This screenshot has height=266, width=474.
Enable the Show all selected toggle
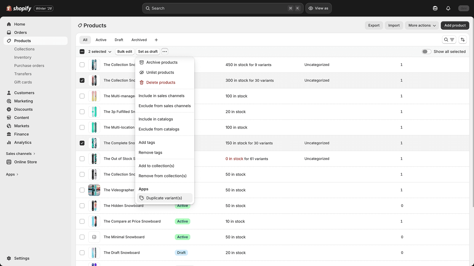[x=427, y=51]
